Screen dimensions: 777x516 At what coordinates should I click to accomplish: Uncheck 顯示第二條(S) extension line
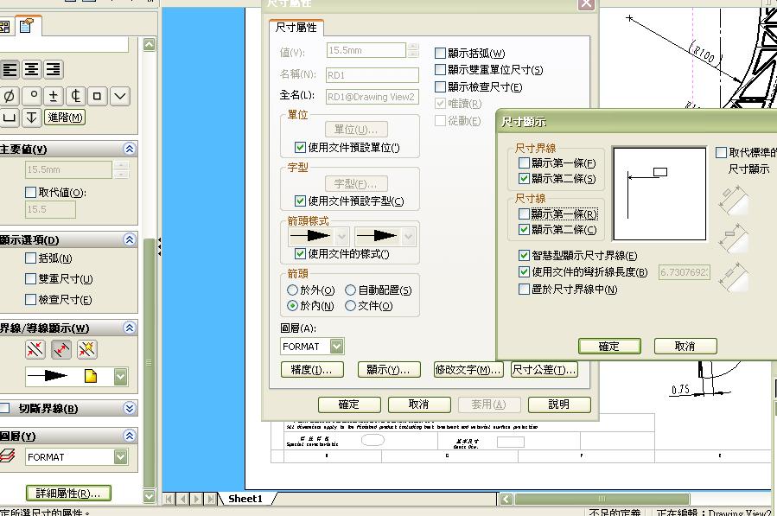pos(524,178)
